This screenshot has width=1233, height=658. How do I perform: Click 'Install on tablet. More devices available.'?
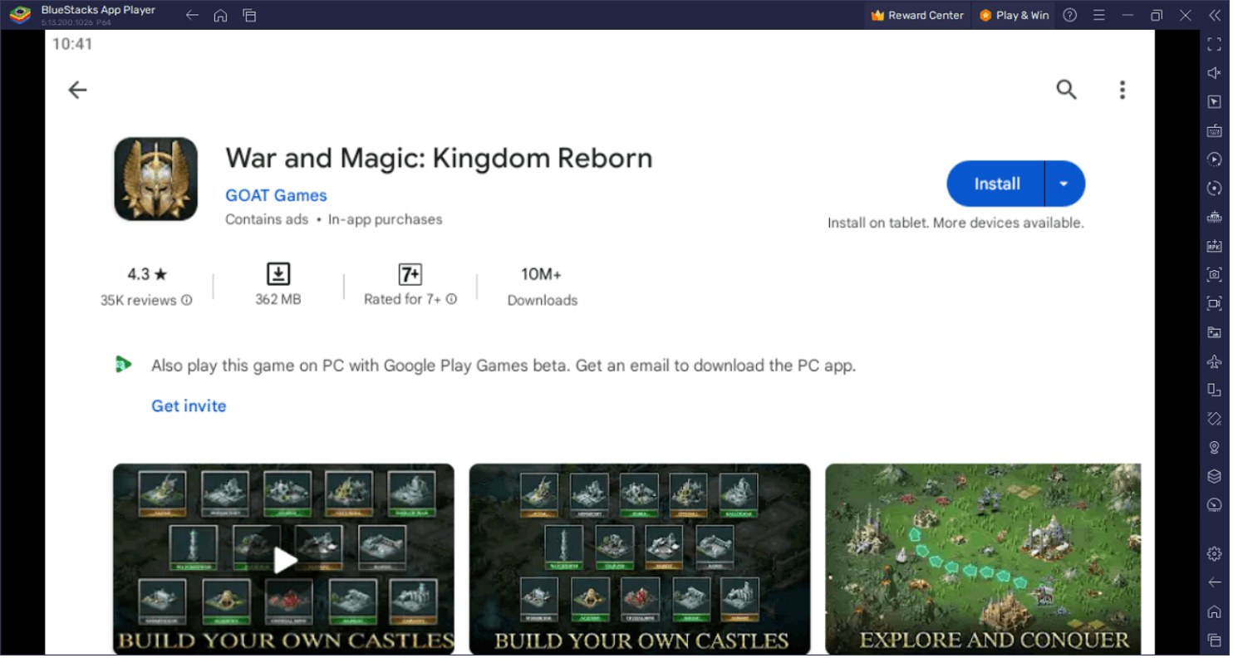point(955,223)
